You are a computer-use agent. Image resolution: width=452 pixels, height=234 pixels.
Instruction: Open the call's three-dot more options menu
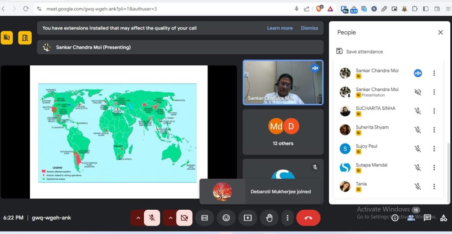point(287,218)
